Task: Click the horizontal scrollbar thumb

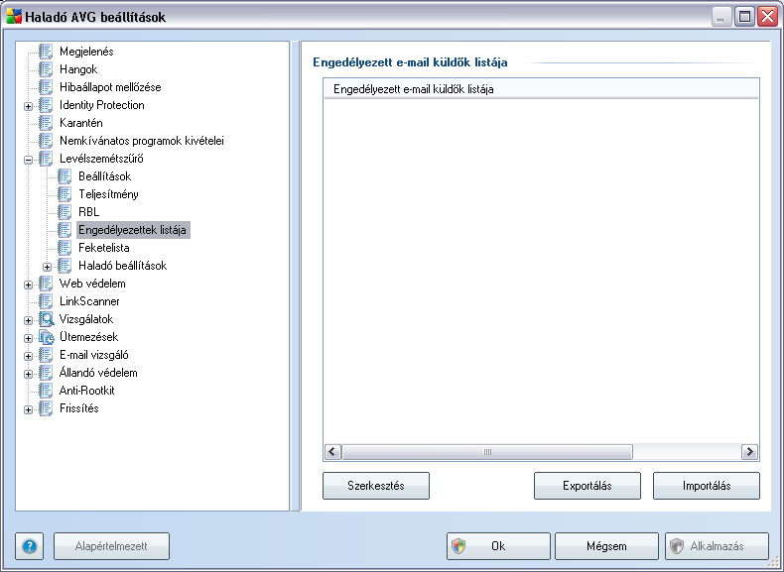Action: 487,452
